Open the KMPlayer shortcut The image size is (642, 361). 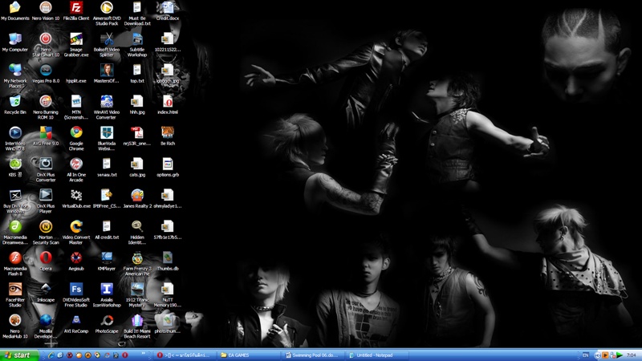[107, 262]
